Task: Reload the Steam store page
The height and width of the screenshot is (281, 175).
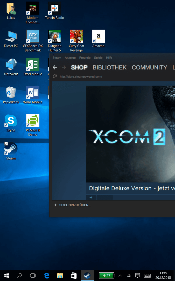Action: point(55,76)
